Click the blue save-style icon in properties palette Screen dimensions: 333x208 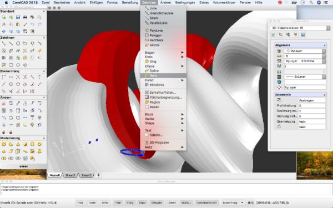[x=303, y=34]
